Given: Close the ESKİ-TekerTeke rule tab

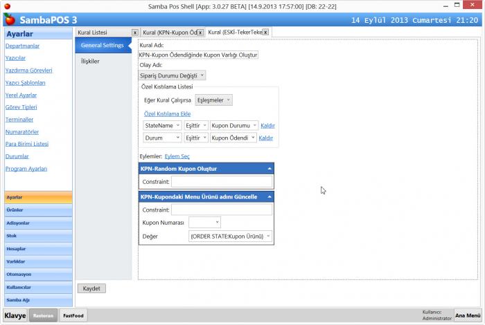Looking at the screenshot, I should 265,32.
